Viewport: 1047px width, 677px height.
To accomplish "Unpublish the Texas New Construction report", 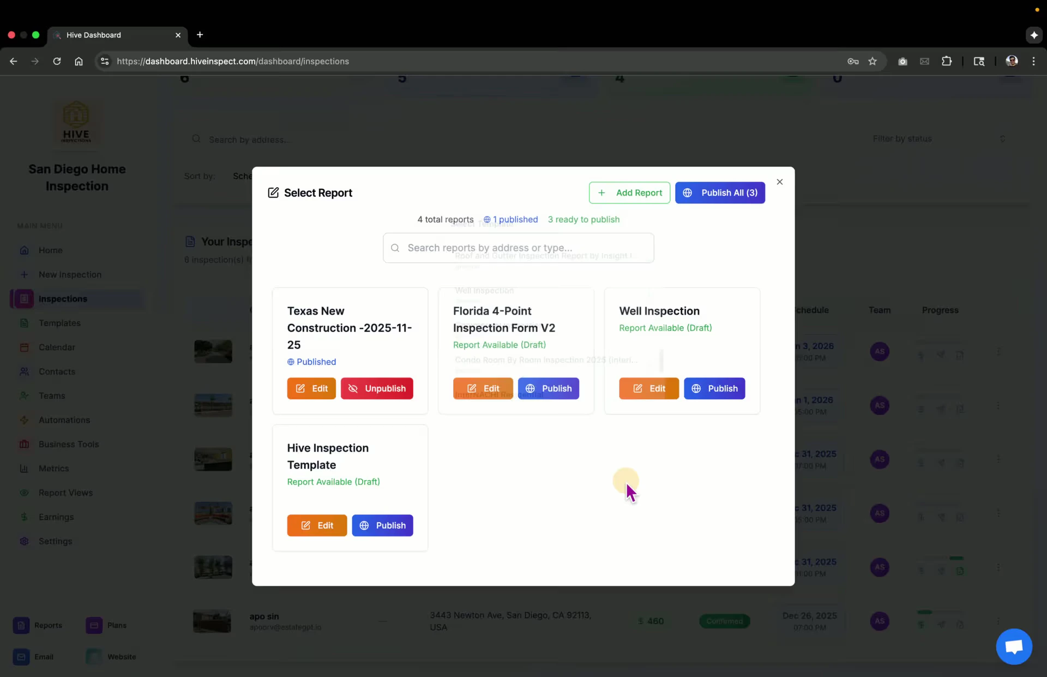I will (x=377, y=388).
